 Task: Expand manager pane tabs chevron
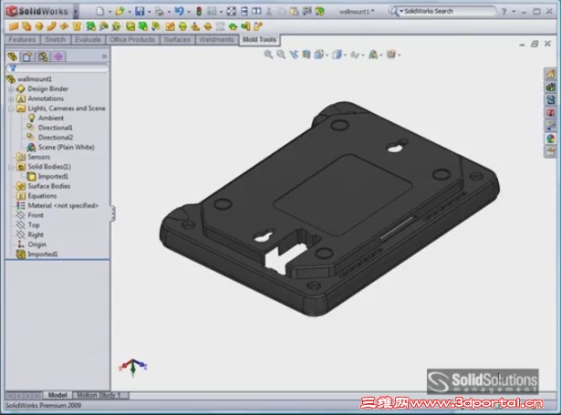104,57
